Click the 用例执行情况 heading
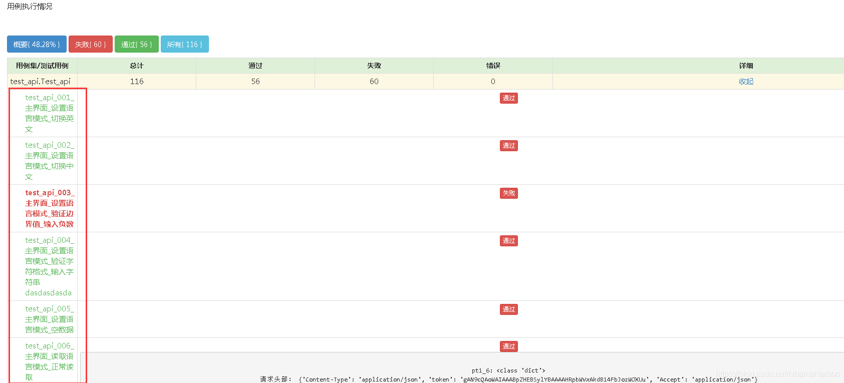Screen dimensions: 844x383 (x=30, y=7)
